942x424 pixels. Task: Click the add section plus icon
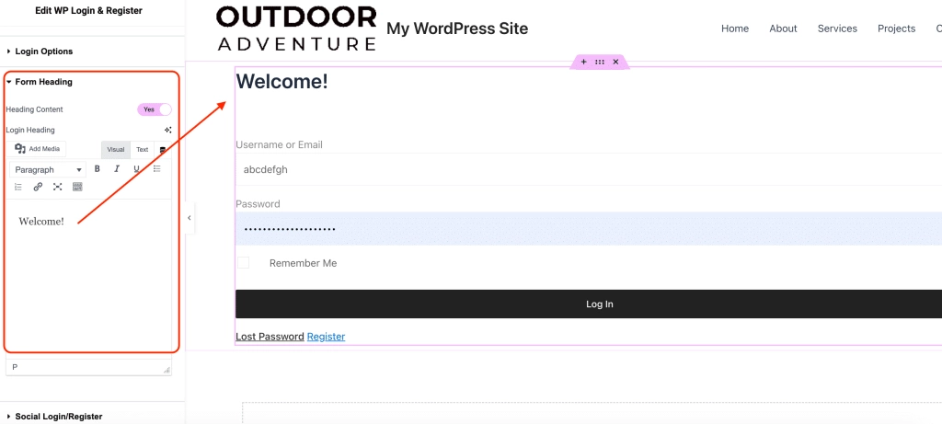tap(583, 62)
